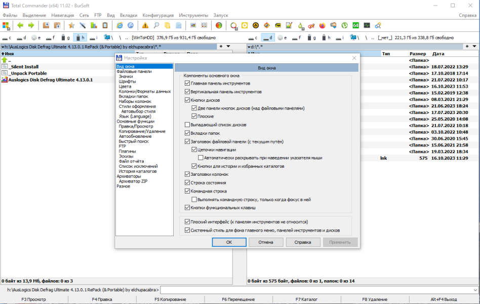The image size is (480, 304).
Task: Click the green 64 toolbar icon
Action: click(356, 25)
